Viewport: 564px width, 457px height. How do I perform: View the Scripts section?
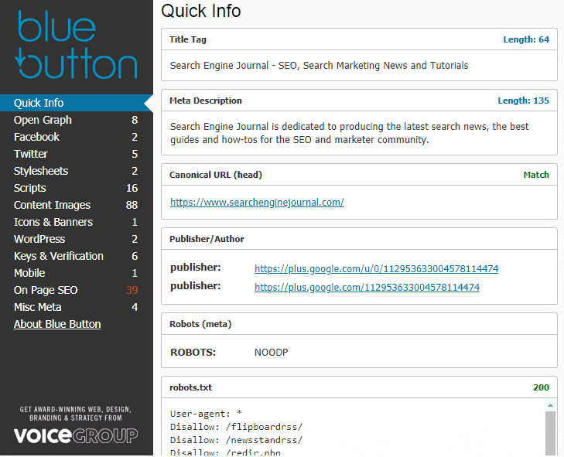(30, 188)
